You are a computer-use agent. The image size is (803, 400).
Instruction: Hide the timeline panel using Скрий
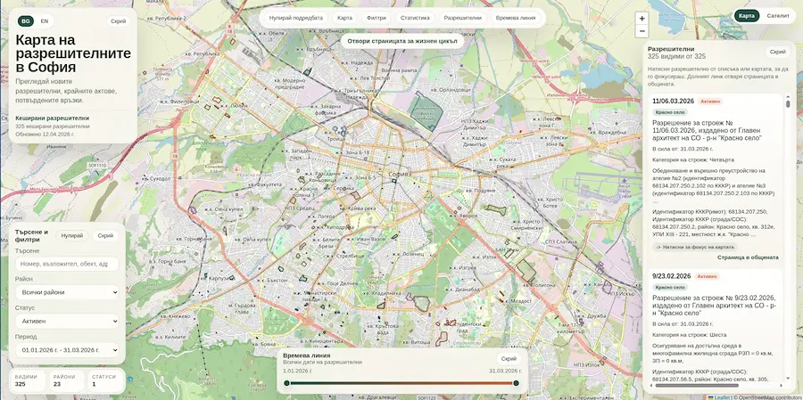[509, 359]
